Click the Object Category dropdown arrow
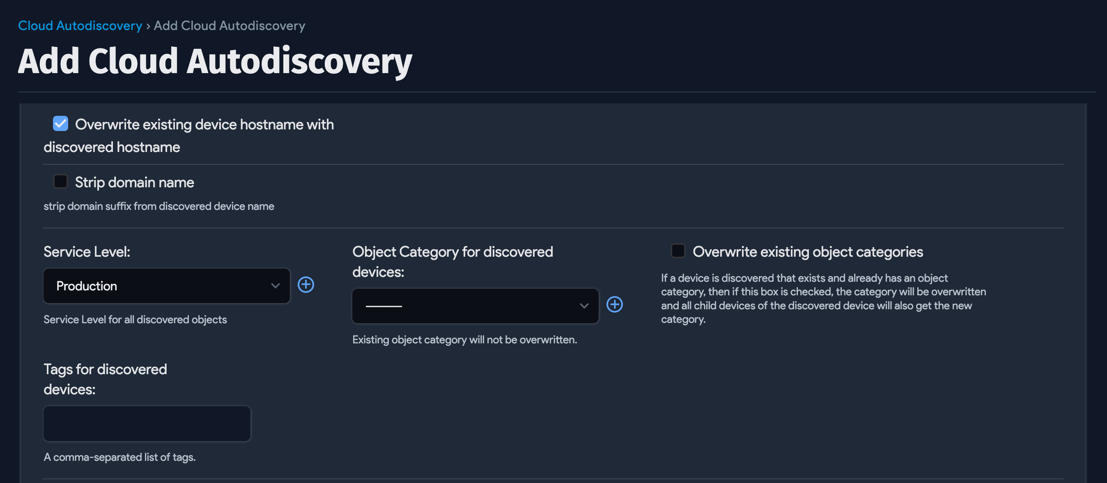Image resolution: width=1107 pixels, height=483 pixels. point(583,306)
